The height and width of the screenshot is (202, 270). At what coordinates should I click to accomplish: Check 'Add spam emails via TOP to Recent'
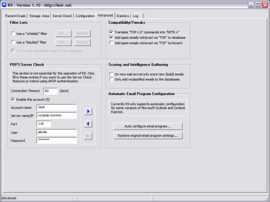(x=111, y=42)
